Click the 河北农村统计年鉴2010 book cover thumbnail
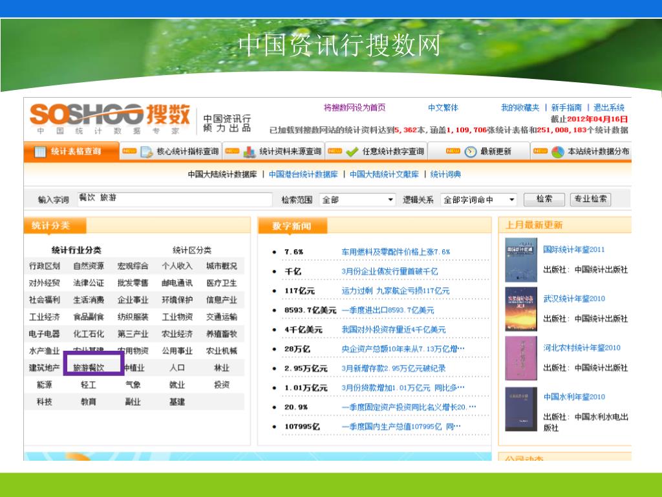The width and height of the screenshot is (662, 497). (521, 359)
